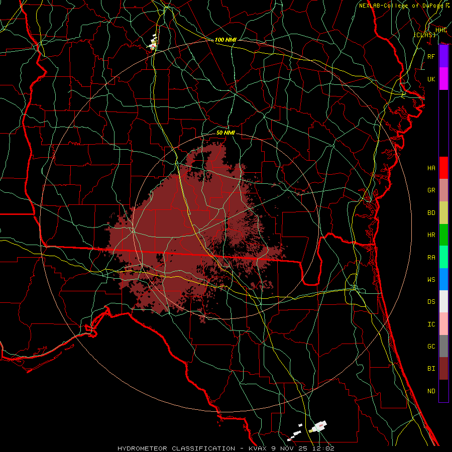This screenshot has height=452, width=452.
Task: Click the red HA legend color swatch
Action: coord(443,168)
